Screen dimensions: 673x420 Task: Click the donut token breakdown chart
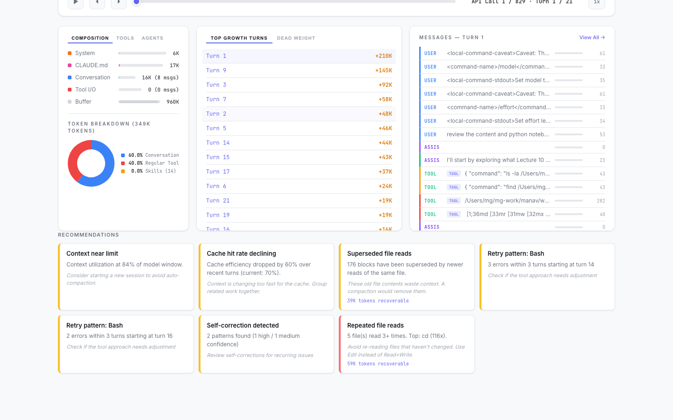[x=91, y=163]
